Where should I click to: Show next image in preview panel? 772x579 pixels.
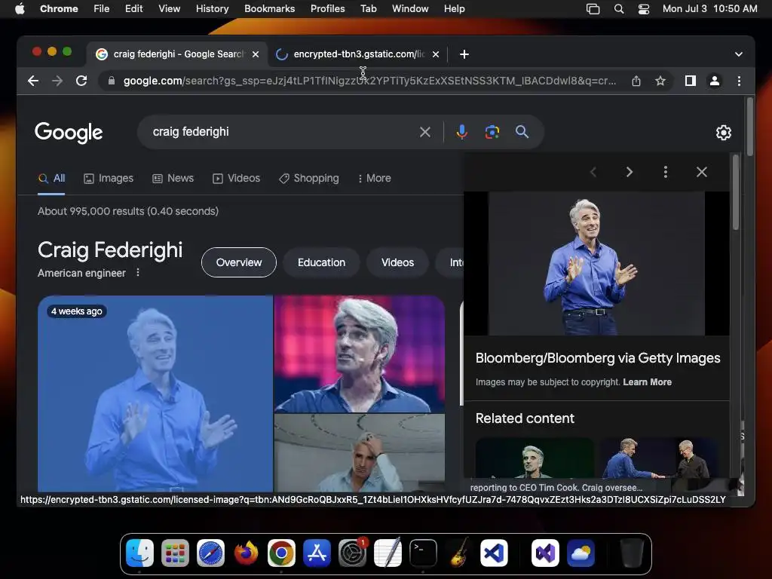point(630,172)
